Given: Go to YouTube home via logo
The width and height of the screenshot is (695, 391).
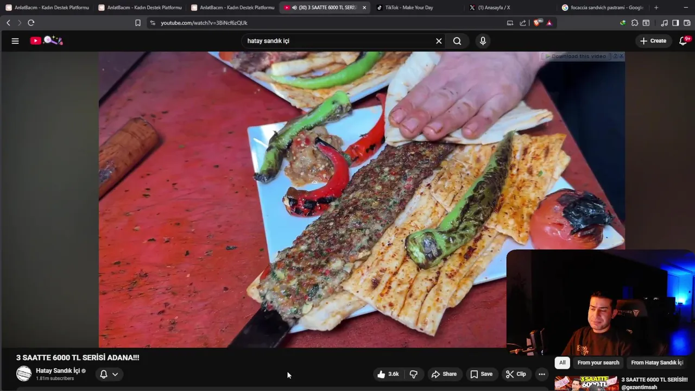Looking at the screenshot, I should 46,41.
